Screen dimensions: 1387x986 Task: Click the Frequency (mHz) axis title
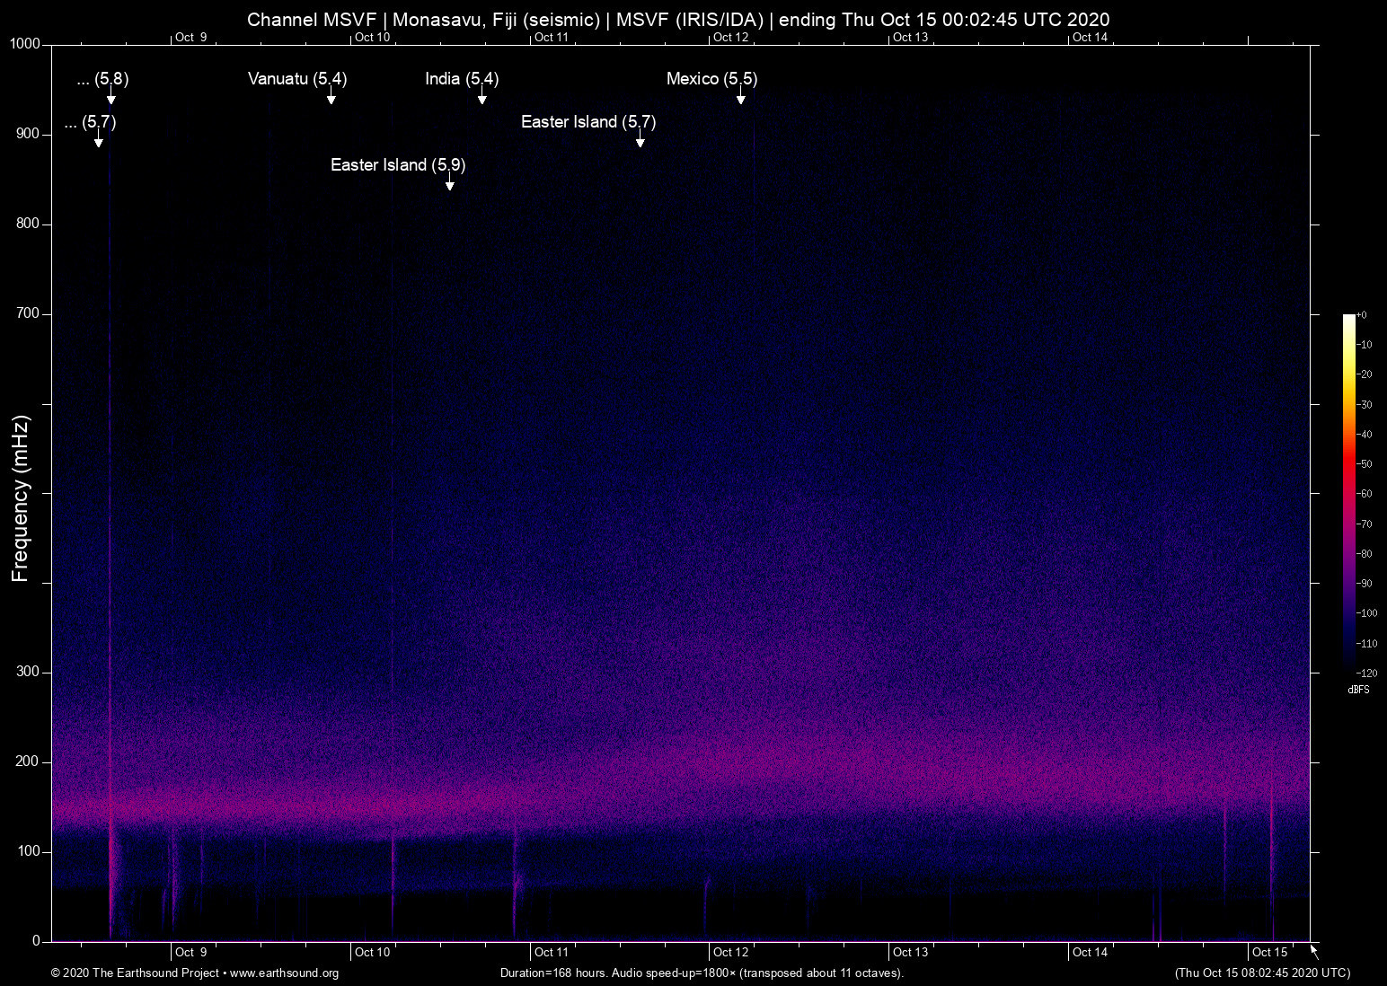pyautogui.click(x=21, y=498)
